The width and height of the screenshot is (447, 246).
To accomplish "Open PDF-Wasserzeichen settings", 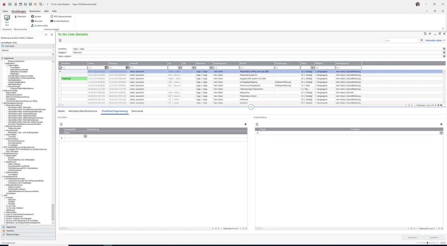I will 61,17.
